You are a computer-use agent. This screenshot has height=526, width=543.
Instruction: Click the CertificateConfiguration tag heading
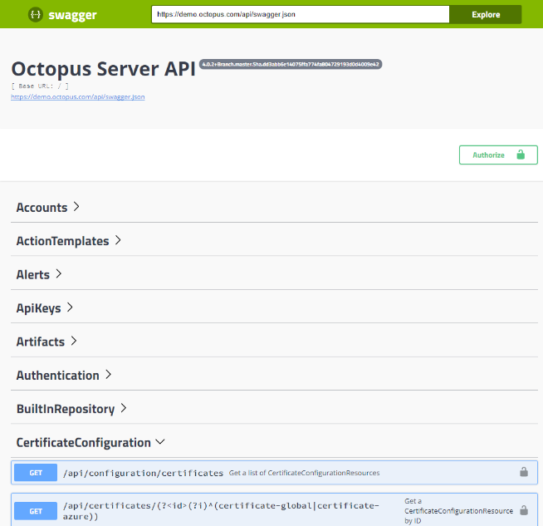(x=84, y=443)
